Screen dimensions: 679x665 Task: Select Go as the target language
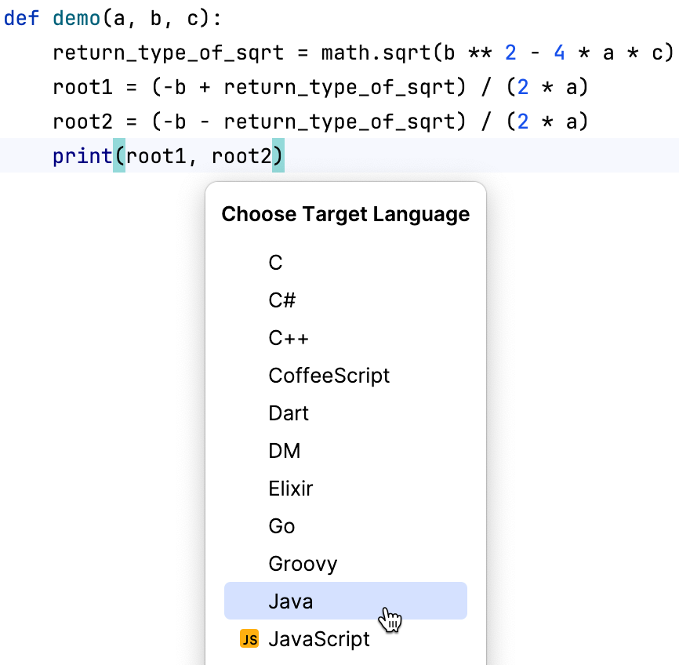[x=281, y=526]
